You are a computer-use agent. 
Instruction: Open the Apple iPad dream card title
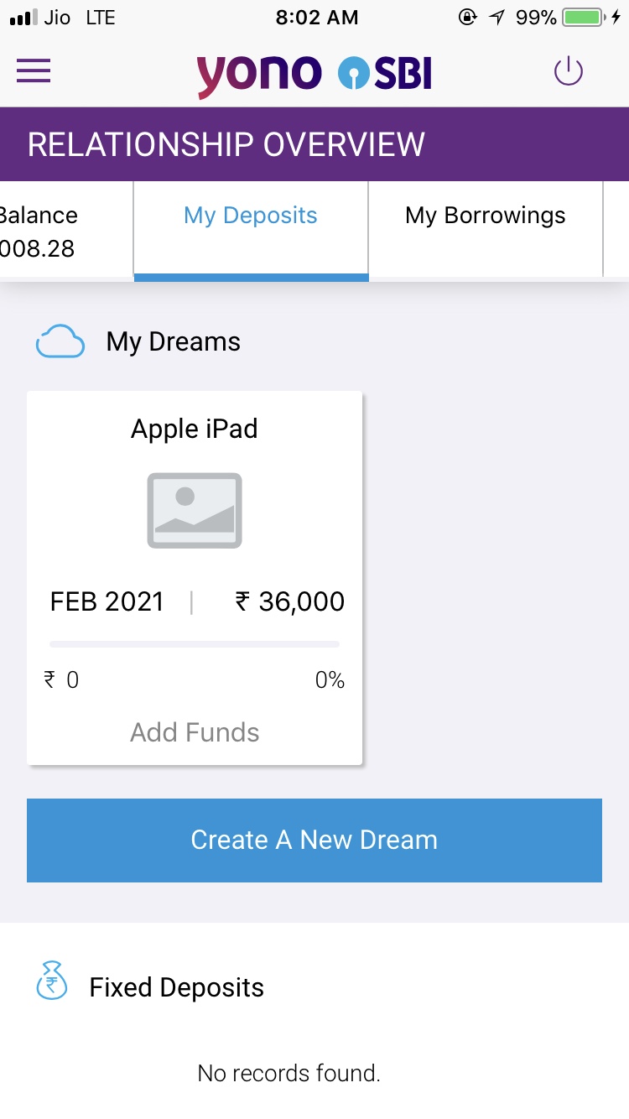pos(195,429)
